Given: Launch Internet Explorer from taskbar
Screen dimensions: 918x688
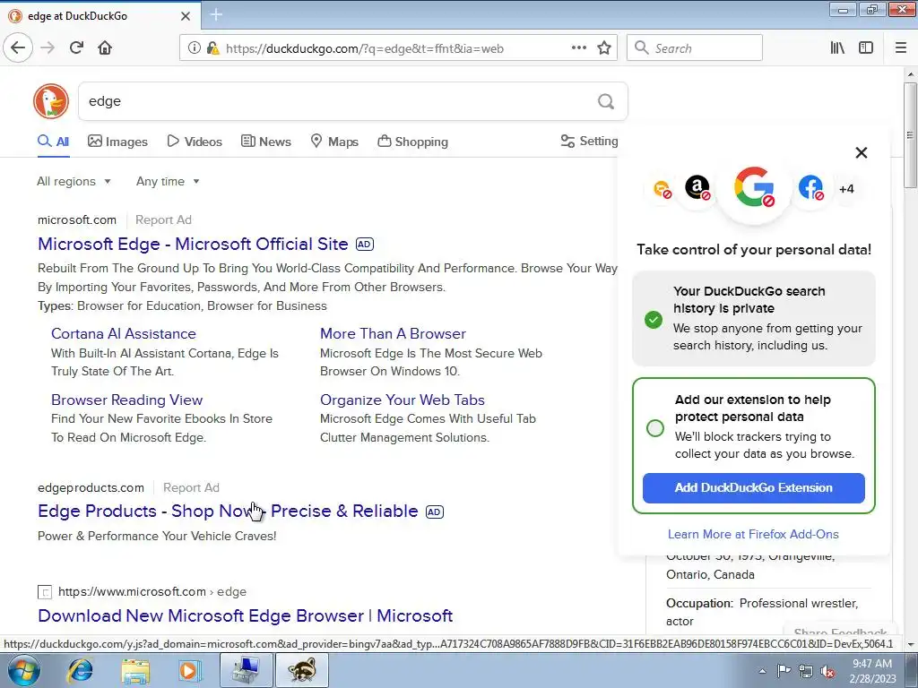Looking at the screenshot, I should coord(80,670).
